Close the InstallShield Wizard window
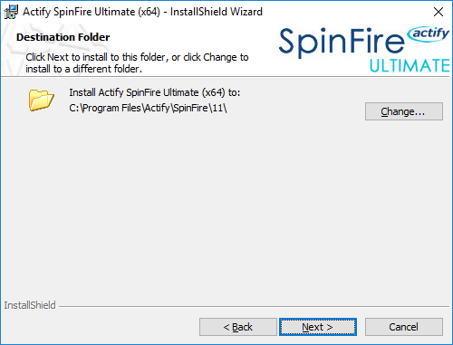Image resolution: width=453 pixels, height=345 pixels. (x=439, y=12)
